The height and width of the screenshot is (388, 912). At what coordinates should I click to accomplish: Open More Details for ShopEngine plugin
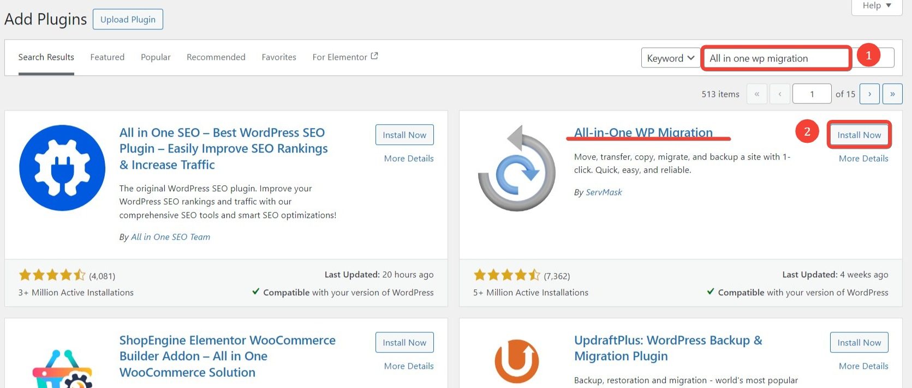coord(409,366)
